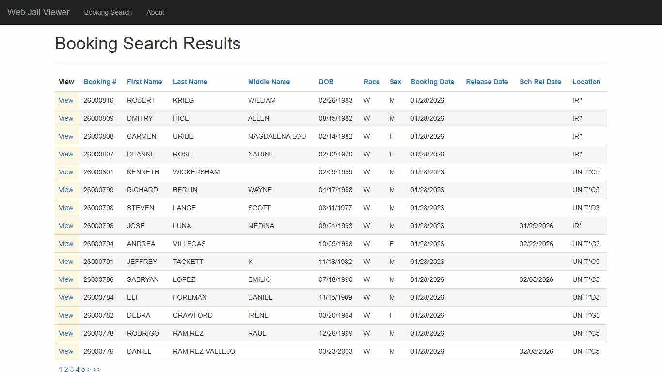This screenshot has height=372, width=662.
Task: View the record for DANIEL RAMIREZ-VALLEJO
Action: click(x=66, y=351)
